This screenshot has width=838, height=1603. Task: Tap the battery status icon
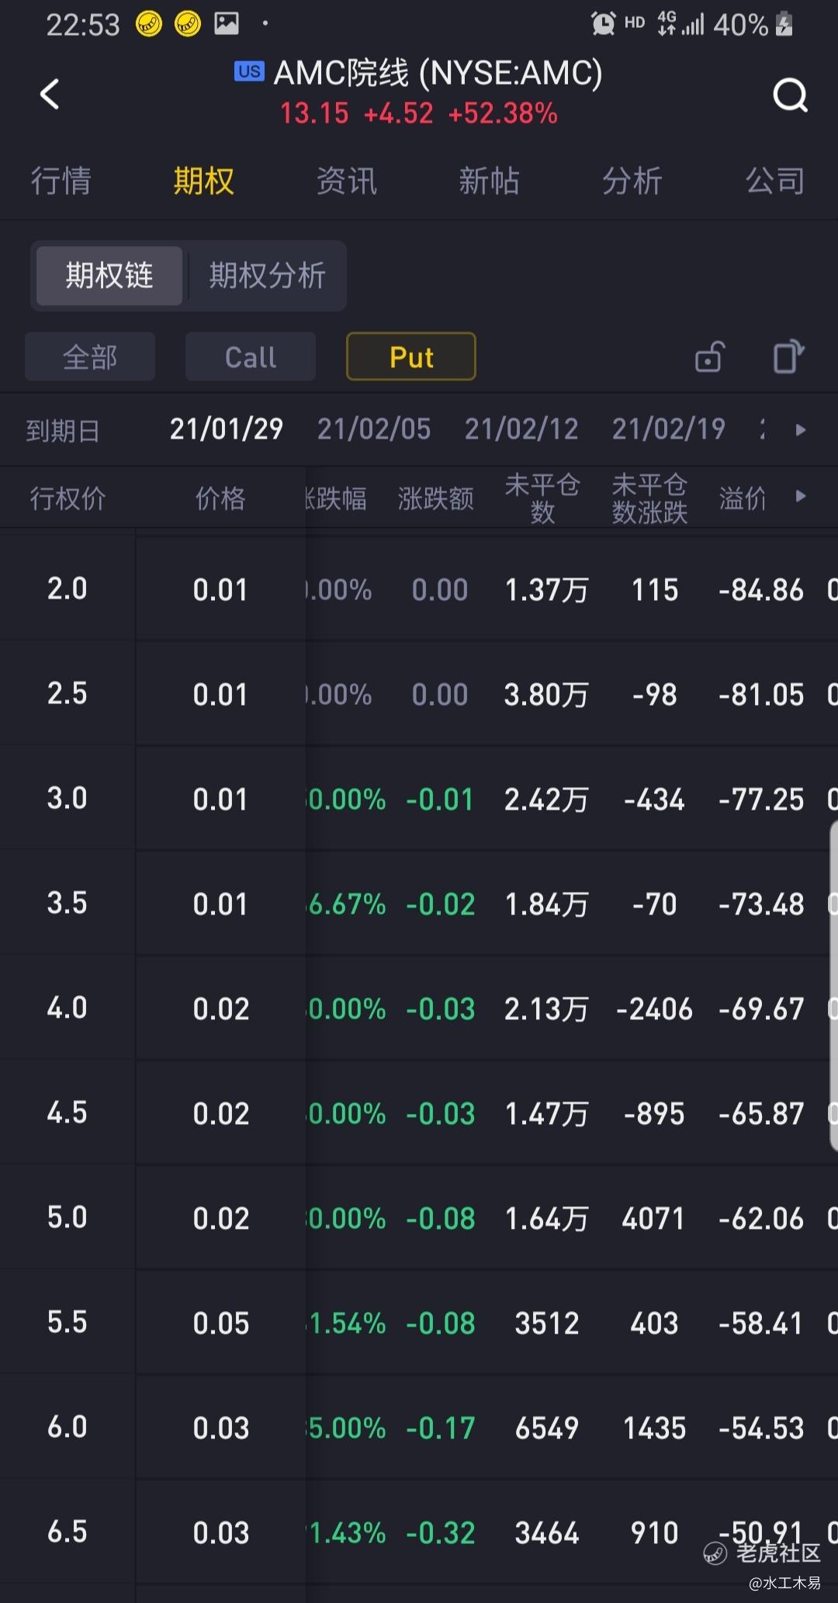coord(784,24)
